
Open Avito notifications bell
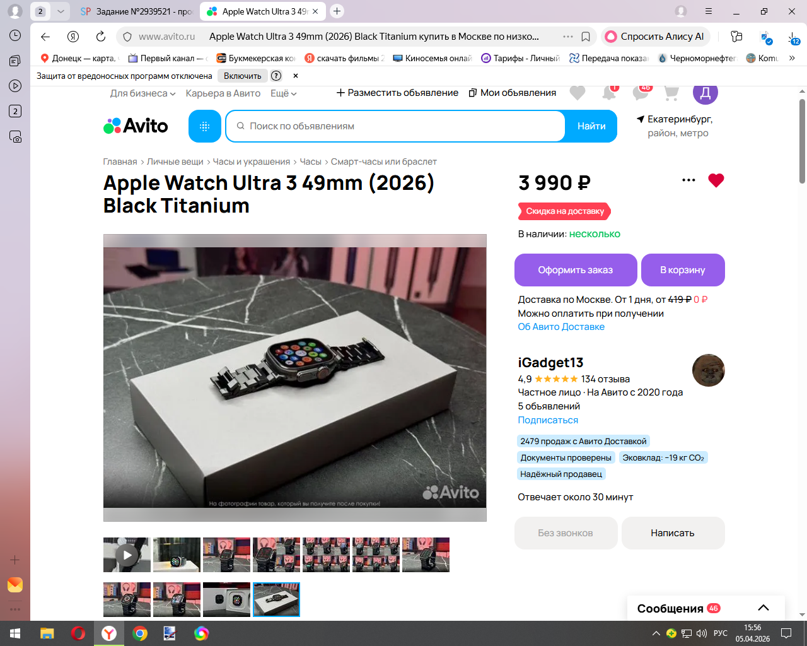tap(609, 93)
